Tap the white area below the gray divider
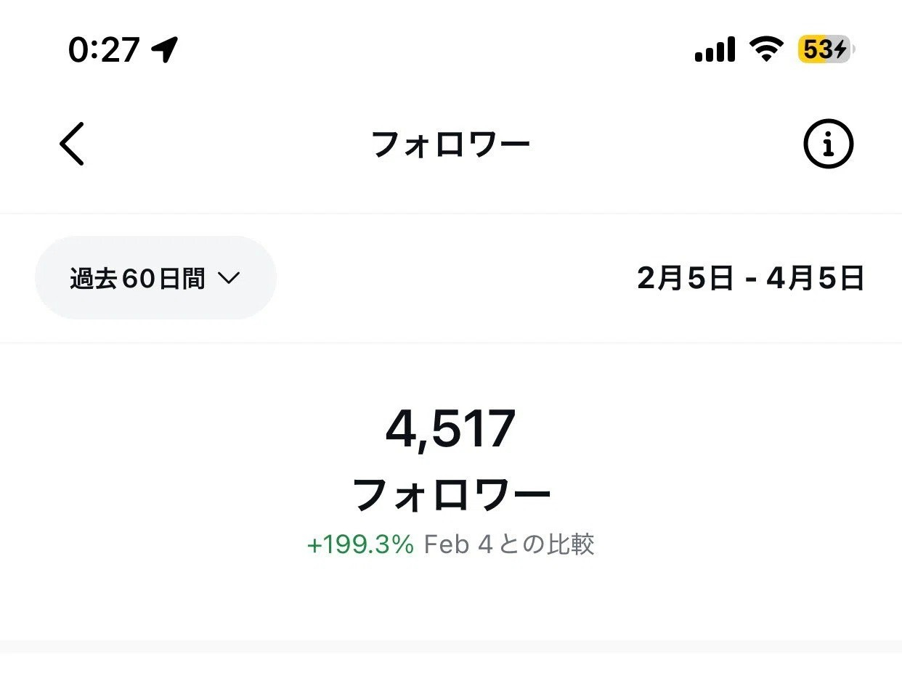The image size is (902, 678). pos(450,666)
